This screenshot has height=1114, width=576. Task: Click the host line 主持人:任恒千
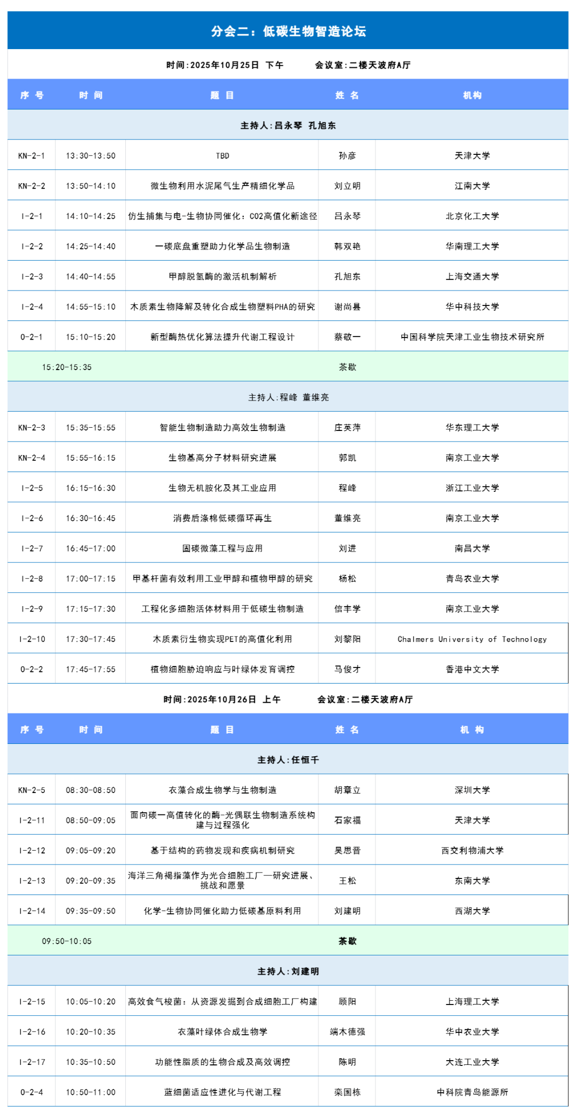tap(288, 760)
